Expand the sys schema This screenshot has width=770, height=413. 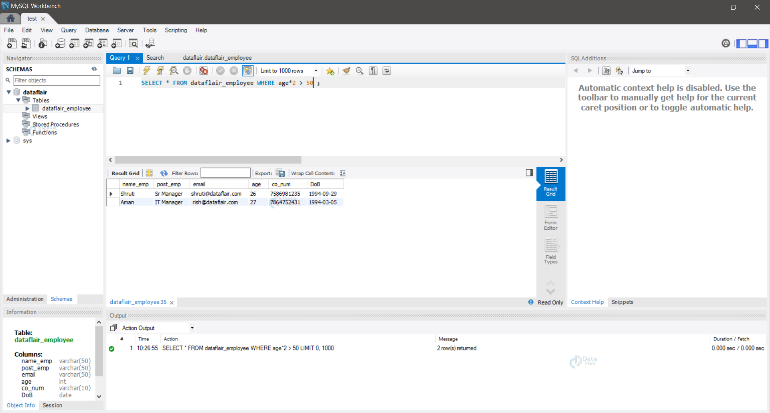tap(8, 141)
